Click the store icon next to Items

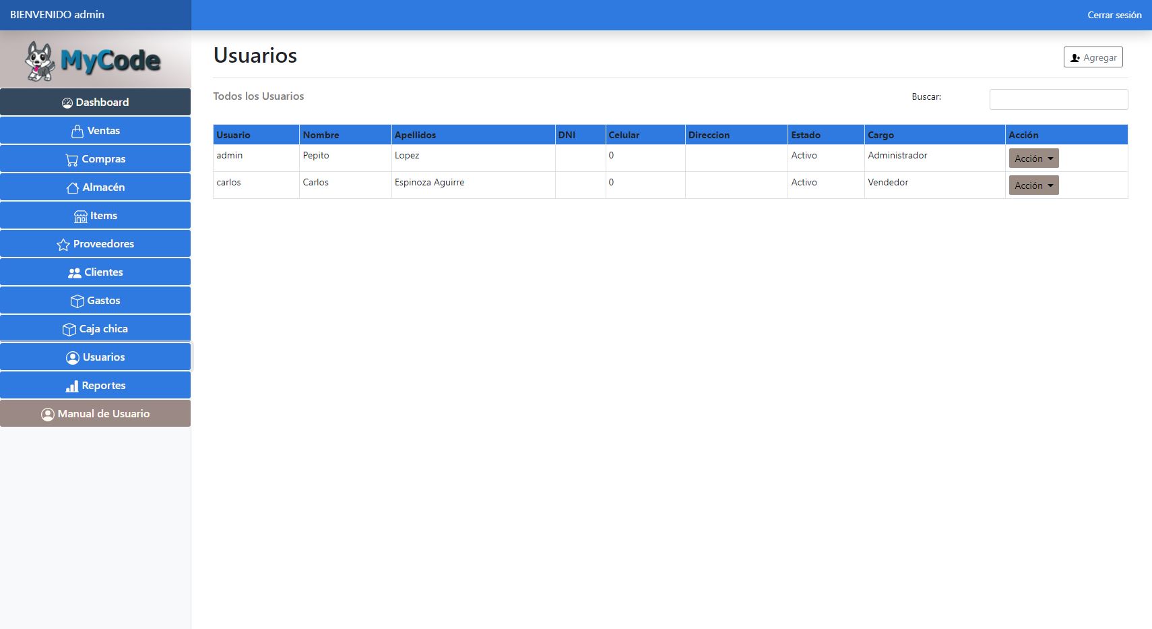click(81, 216)
